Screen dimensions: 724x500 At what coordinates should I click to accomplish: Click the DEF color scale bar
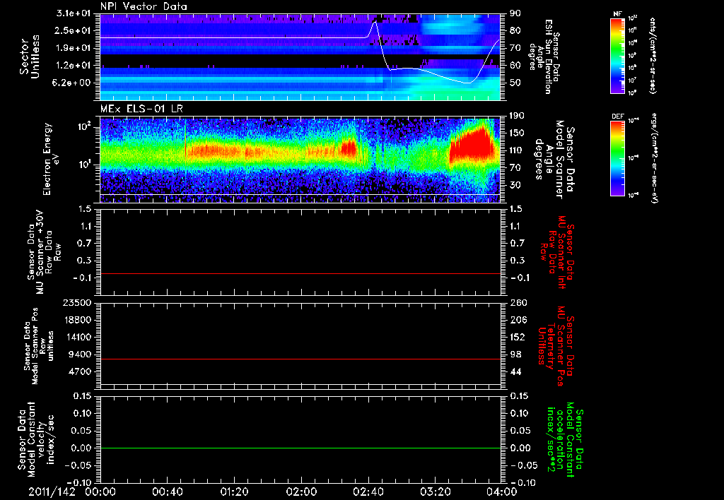coord(618,158)
